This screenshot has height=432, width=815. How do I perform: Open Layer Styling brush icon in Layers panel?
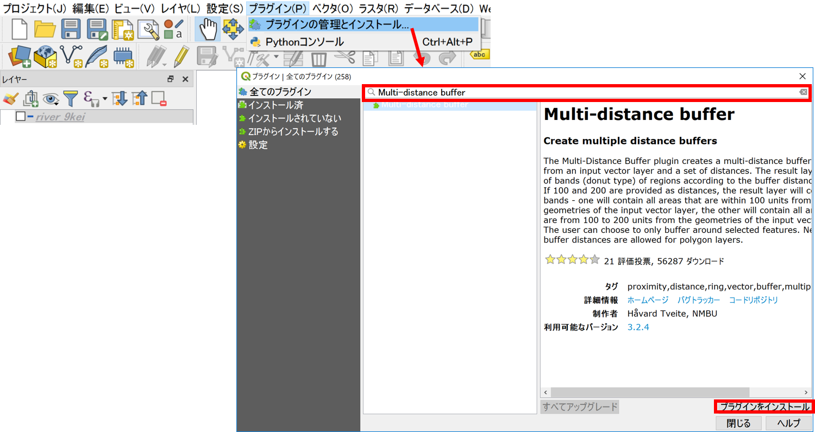11,98
